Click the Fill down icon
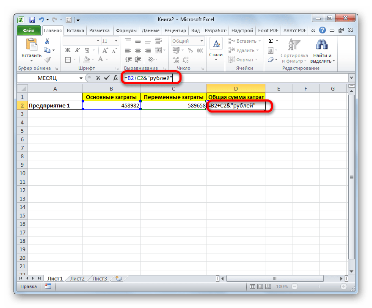This screenshot has width=372, height=308. click(270, 50)
